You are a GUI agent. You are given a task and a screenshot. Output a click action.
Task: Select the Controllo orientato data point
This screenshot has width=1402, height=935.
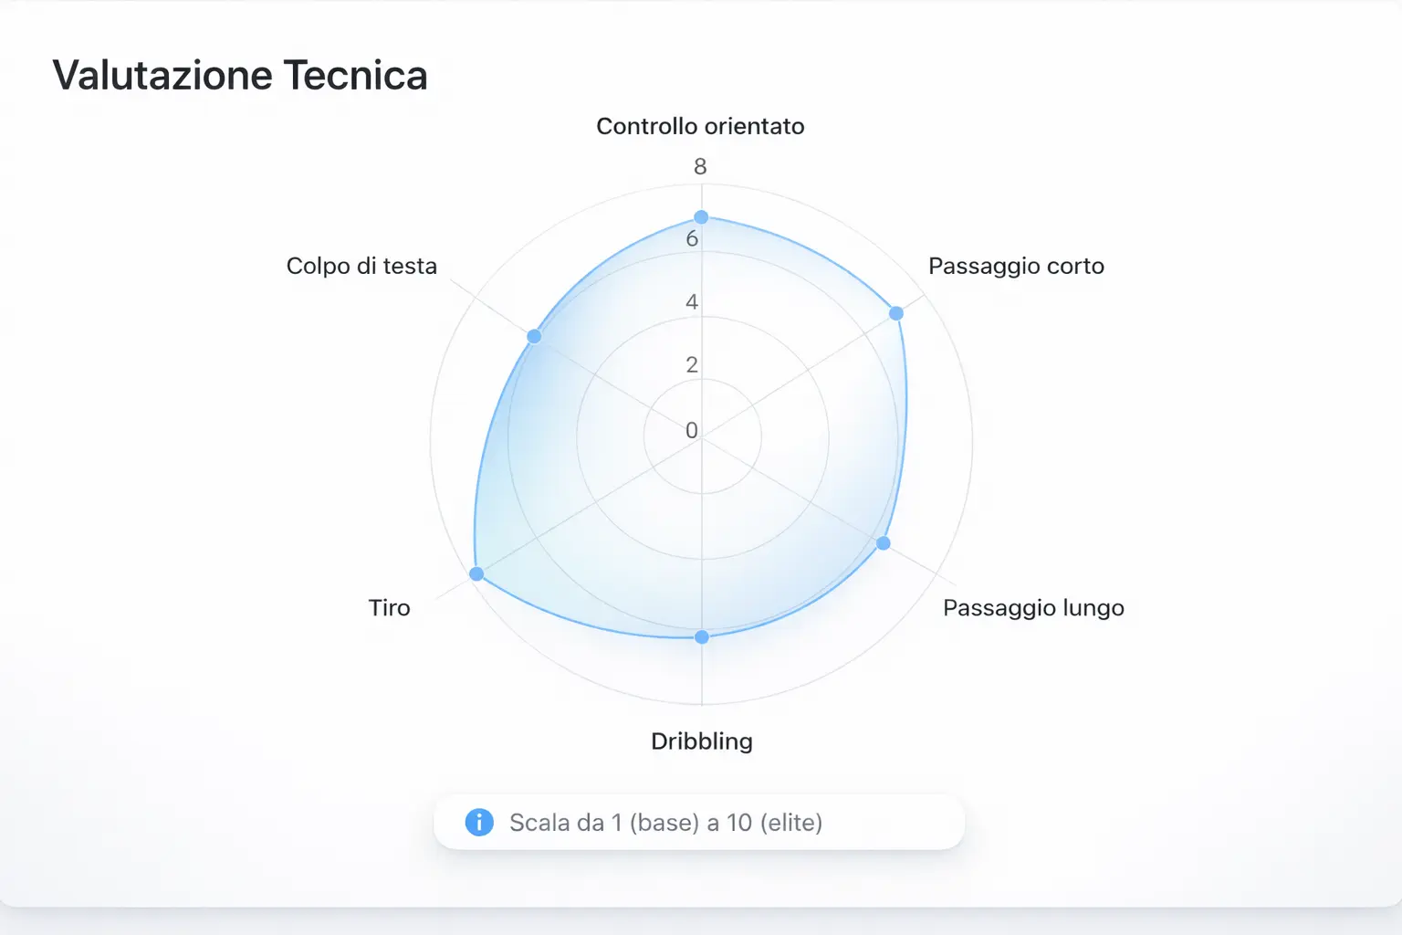pos(701,217)
